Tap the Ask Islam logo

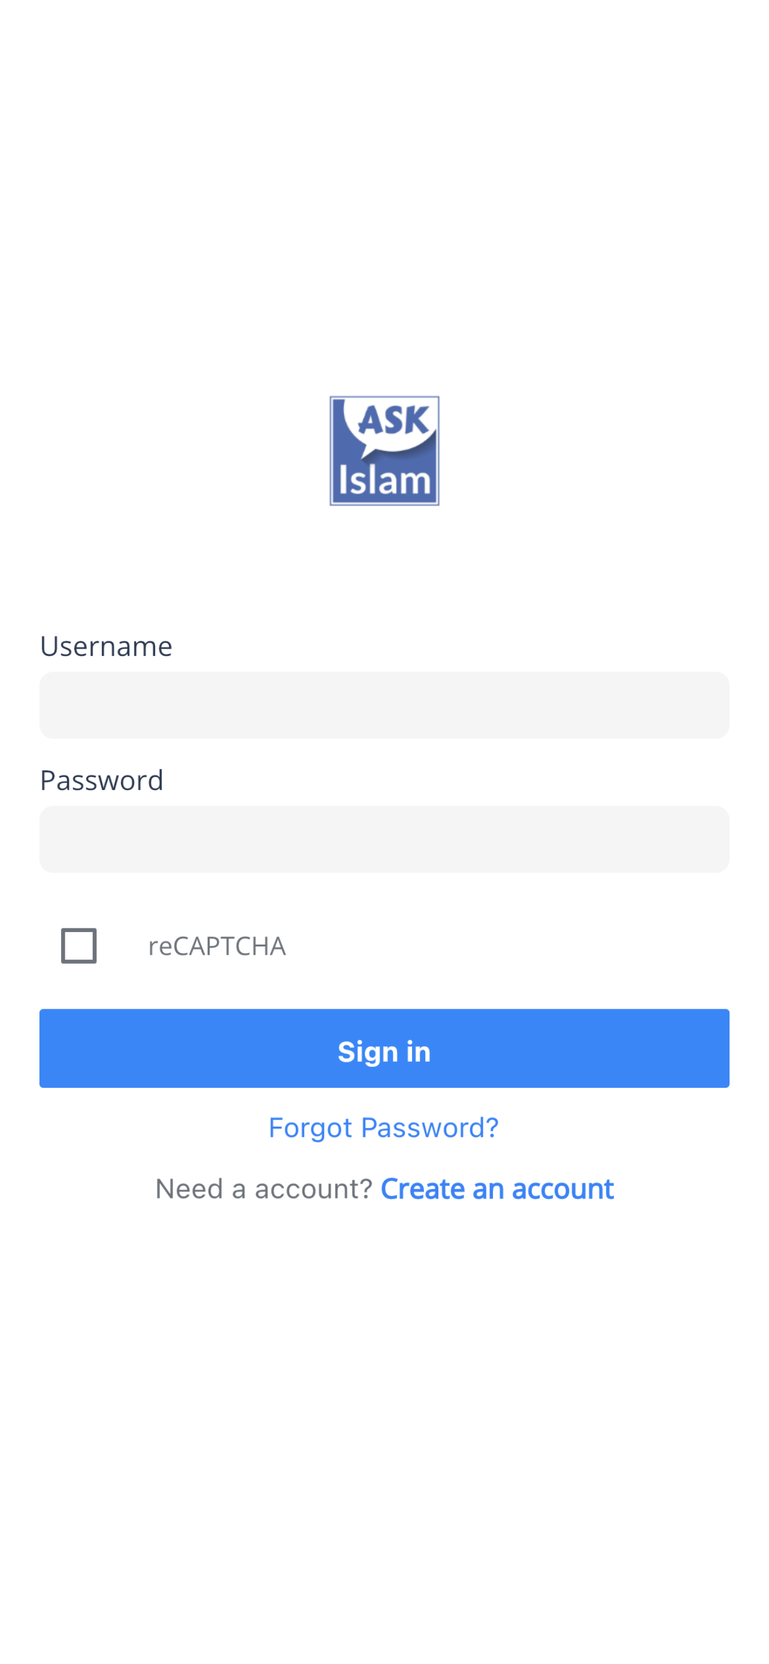[384, 450]
